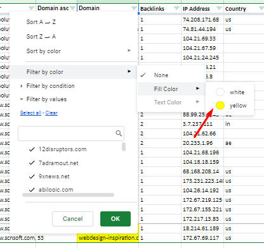Click the search magnifier icon in values box

pos(119,133)
